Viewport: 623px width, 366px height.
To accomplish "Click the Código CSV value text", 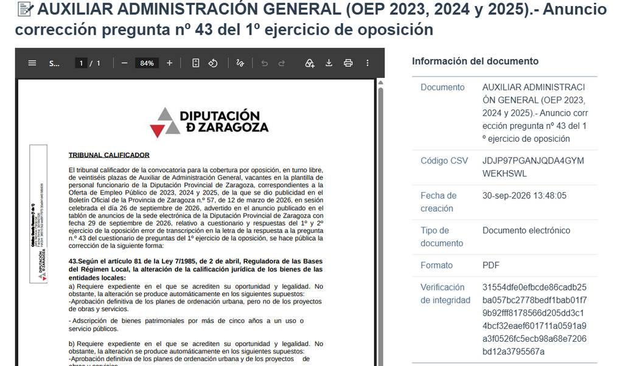I will click(533, 167).
